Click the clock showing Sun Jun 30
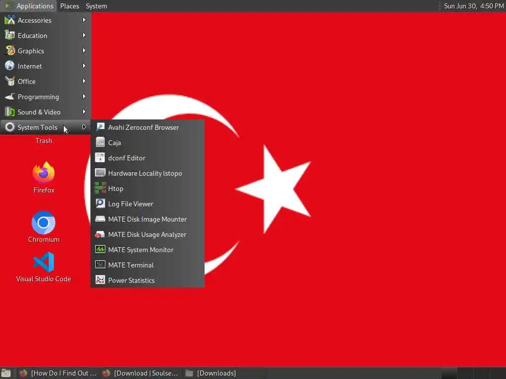Image resolution: width=506 pixels, height=379 pixels. [x=473, y=6]
